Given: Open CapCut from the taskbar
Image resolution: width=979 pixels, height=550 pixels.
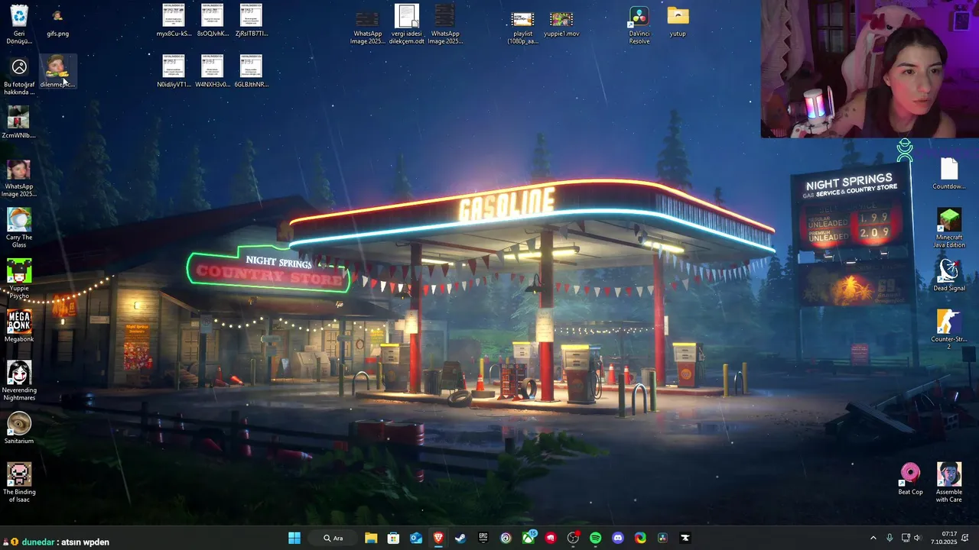Looking at the screenshot, I should point(685,538).
